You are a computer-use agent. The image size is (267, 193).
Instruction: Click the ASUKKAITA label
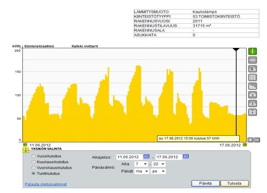click(x=145, y=35)
